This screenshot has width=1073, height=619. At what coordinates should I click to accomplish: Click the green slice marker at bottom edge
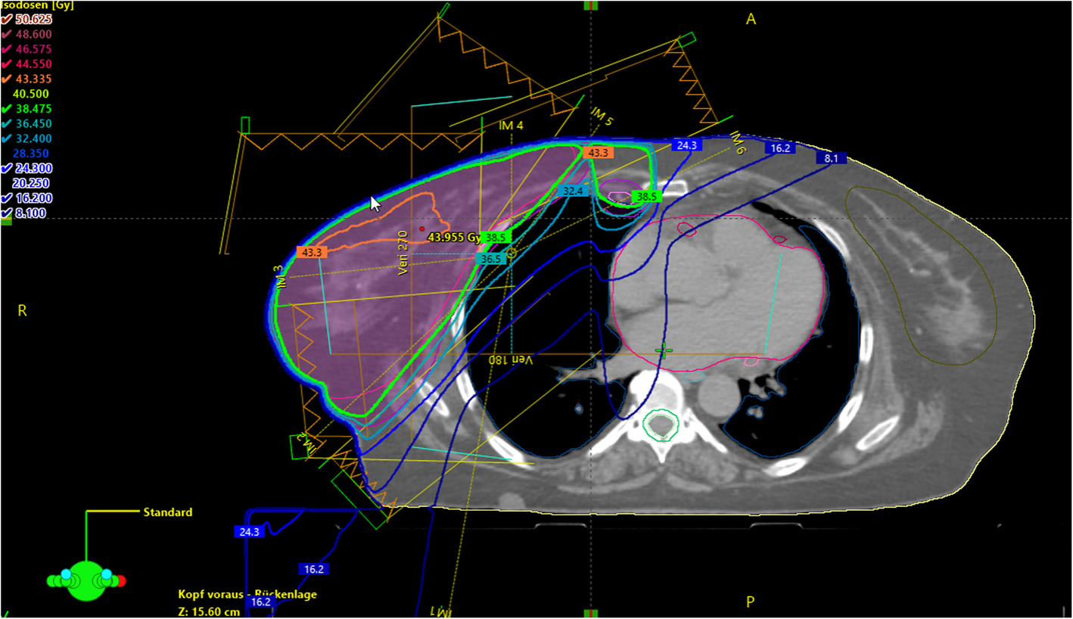[590, 612]
